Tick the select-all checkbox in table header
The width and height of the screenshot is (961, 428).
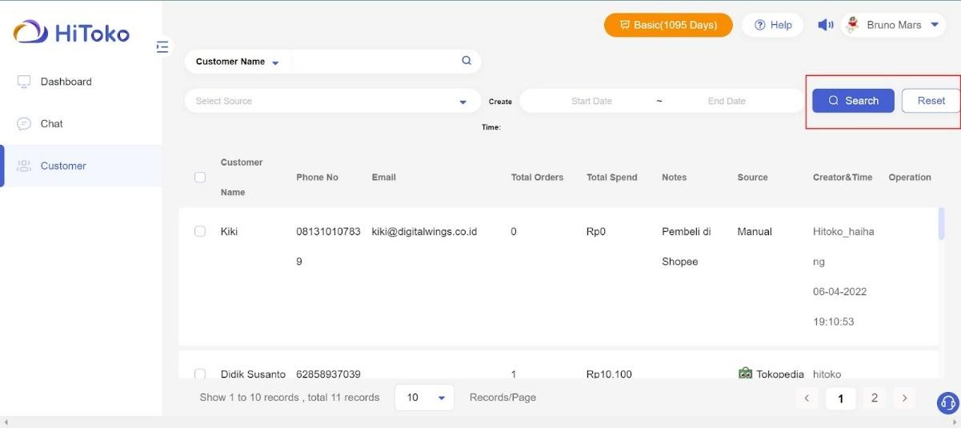pyautogui.click(x=200, y=178)
